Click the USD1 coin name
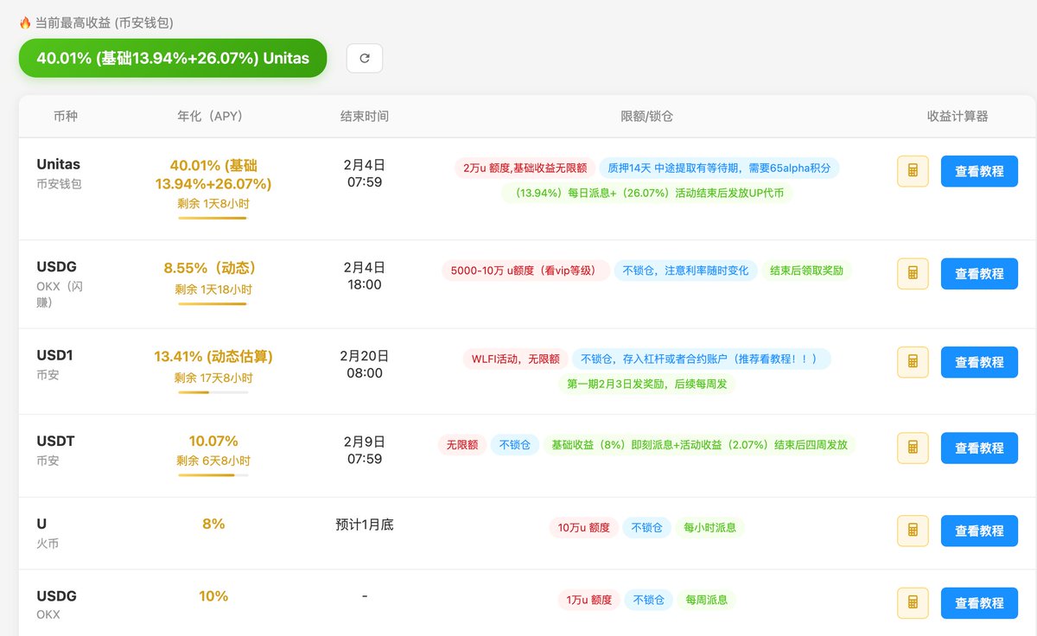 click(55, 356)
